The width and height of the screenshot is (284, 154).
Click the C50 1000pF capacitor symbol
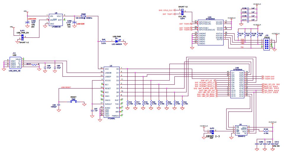coord(59,104)
